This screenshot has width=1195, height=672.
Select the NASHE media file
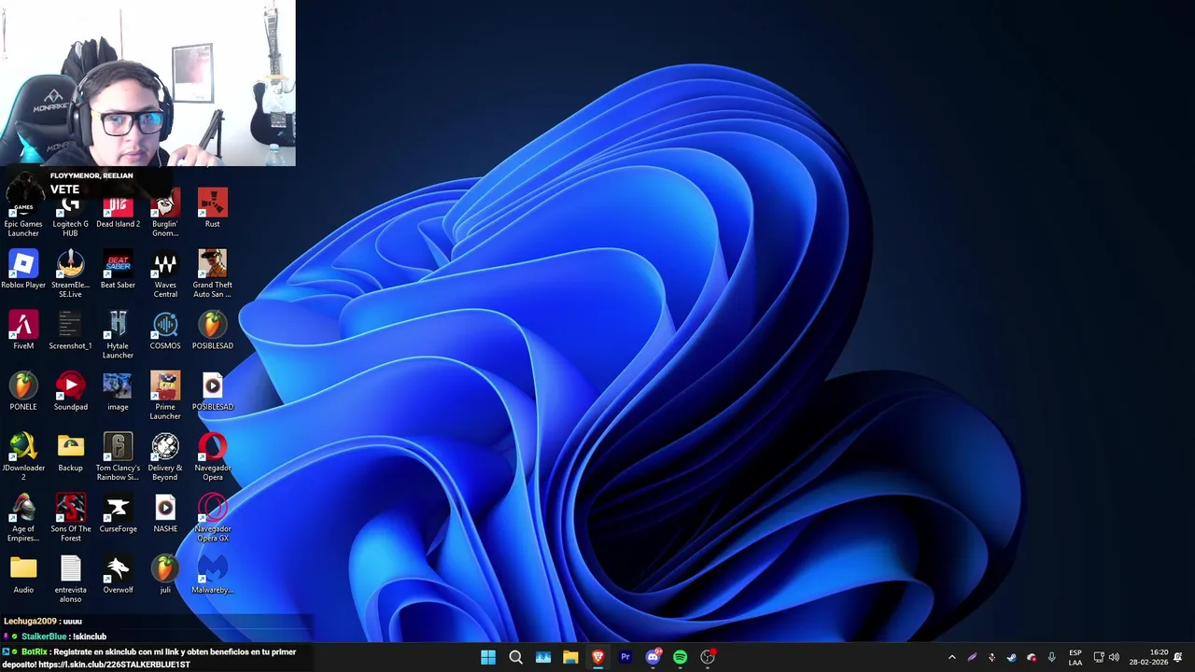pyautogui.click(x=165, y=512)
